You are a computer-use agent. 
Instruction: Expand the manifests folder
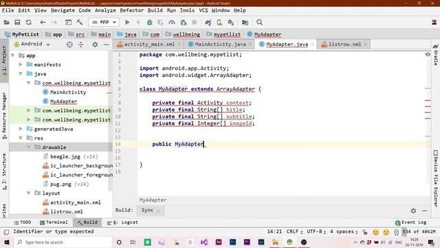click(x=21, y=64)
